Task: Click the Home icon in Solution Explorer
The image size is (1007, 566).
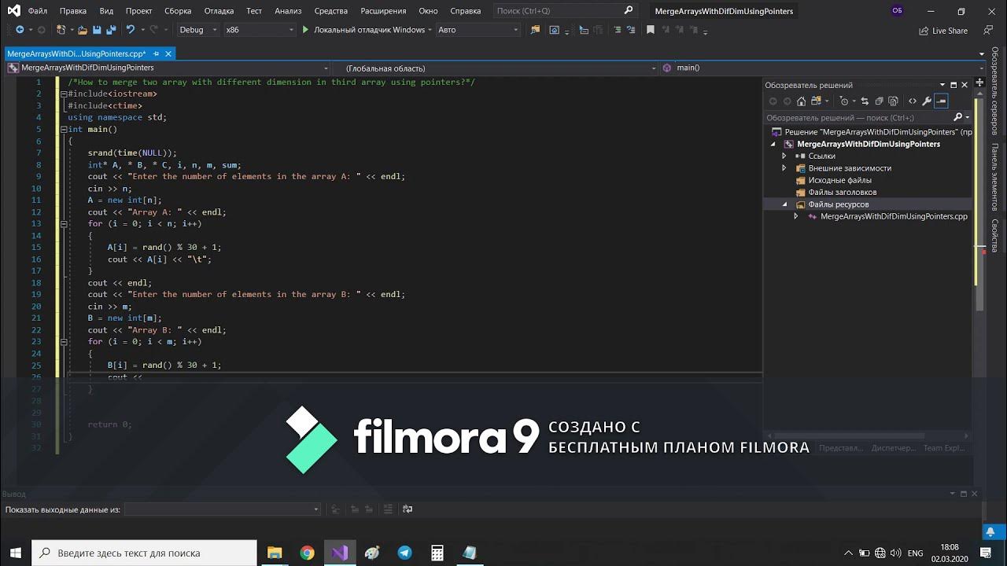Action: [801, 101]
